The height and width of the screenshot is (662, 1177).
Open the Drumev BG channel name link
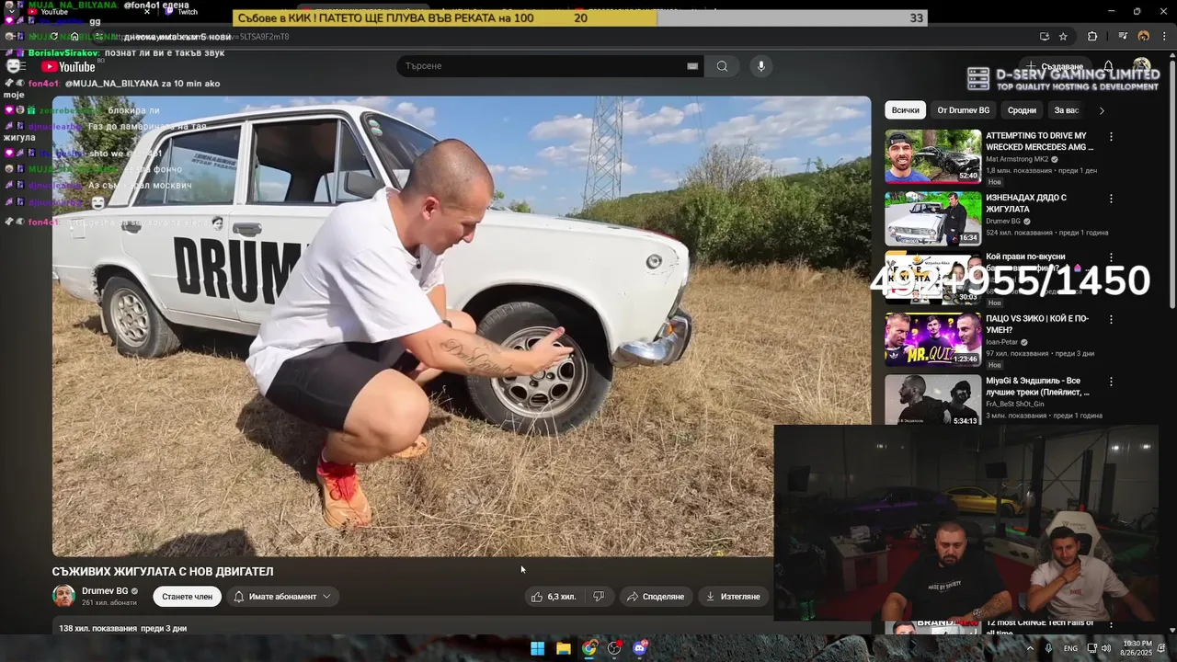(105, 591)
